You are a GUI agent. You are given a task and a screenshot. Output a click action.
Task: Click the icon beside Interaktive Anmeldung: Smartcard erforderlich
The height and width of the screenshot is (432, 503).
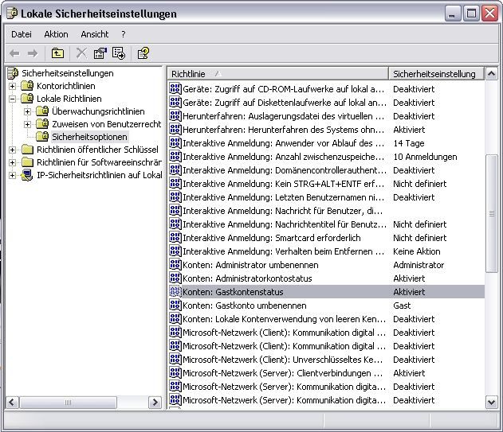(x=175, y=238)
